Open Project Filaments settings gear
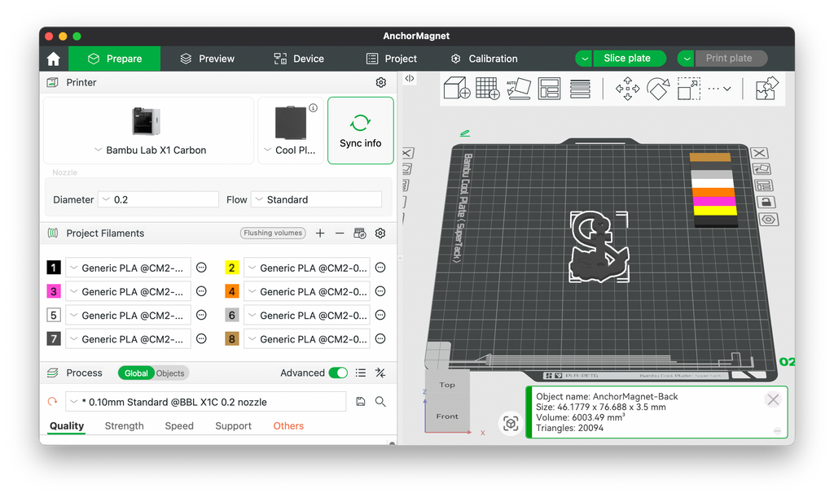 (x=380, y=233)
